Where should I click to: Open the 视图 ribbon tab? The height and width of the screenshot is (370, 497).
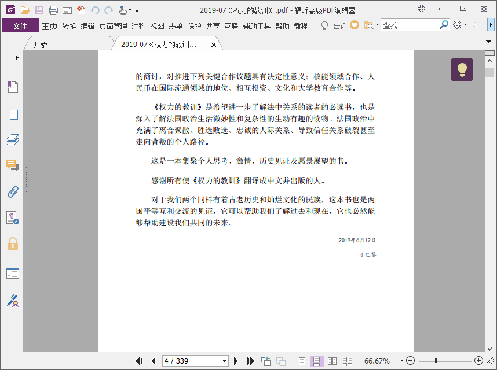tap(157, 26)
